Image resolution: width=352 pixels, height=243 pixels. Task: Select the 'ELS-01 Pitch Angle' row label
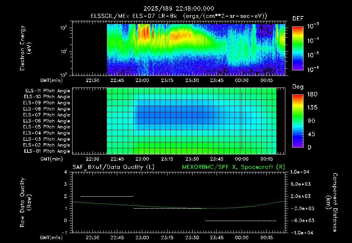(x=47, y=151)
